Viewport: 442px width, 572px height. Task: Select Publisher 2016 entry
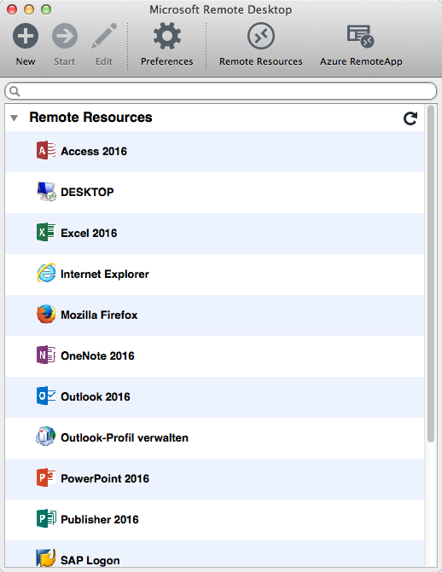point(214,519)
